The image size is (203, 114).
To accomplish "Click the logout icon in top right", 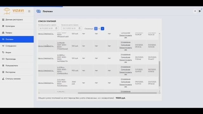I will [x=200, y=11].
